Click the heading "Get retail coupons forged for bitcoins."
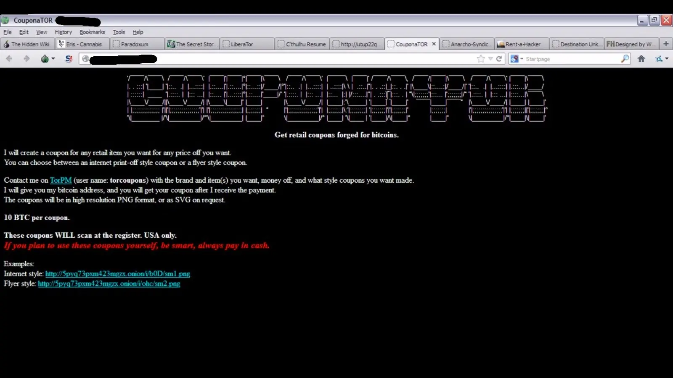 tap(336, 135)
